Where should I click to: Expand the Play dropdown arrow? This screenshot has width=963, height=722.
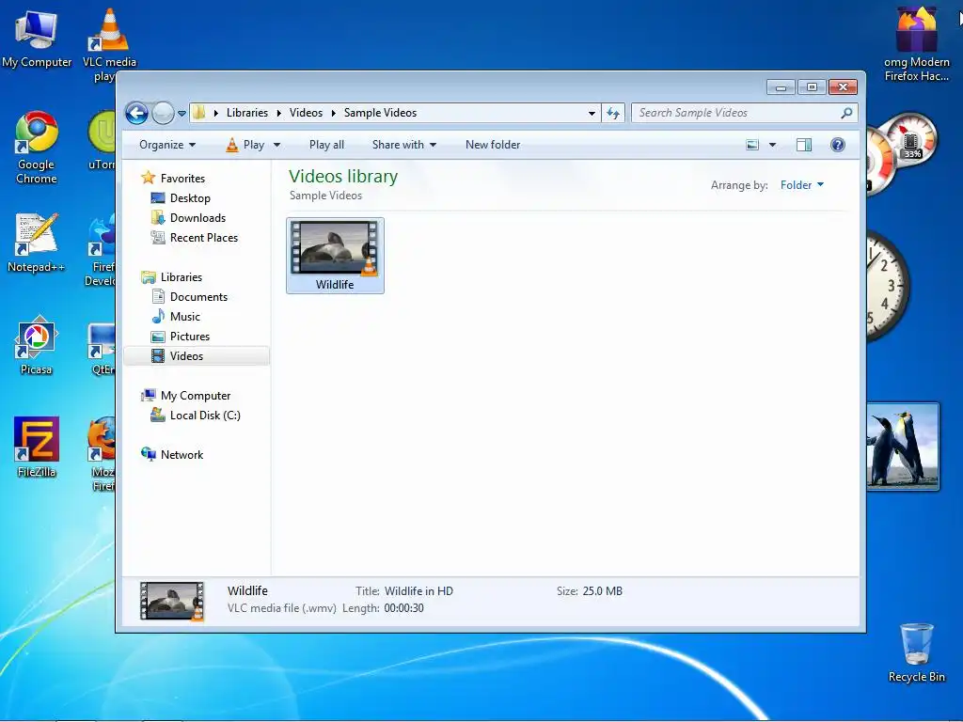277,145
